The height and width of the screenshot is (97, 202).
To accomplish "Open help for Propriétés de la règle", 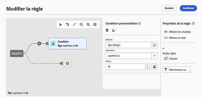I will [x=193, y=24].
